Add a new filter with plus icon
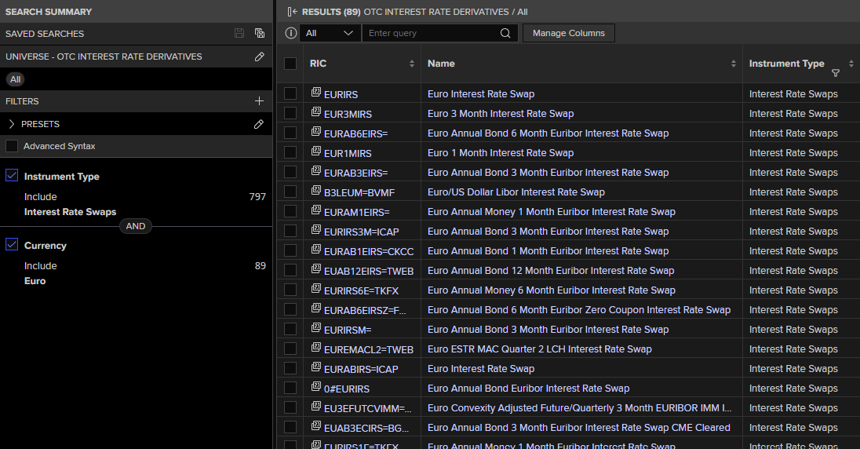 click(260, 101)
